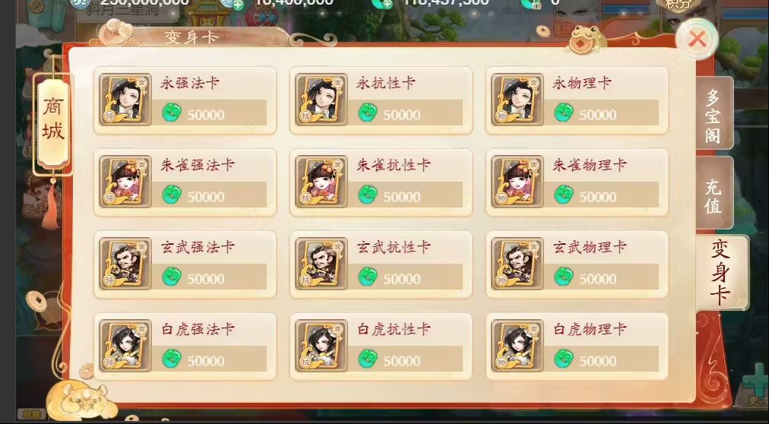Switch to the 充值 recharge tab

(x=714, y=194)
